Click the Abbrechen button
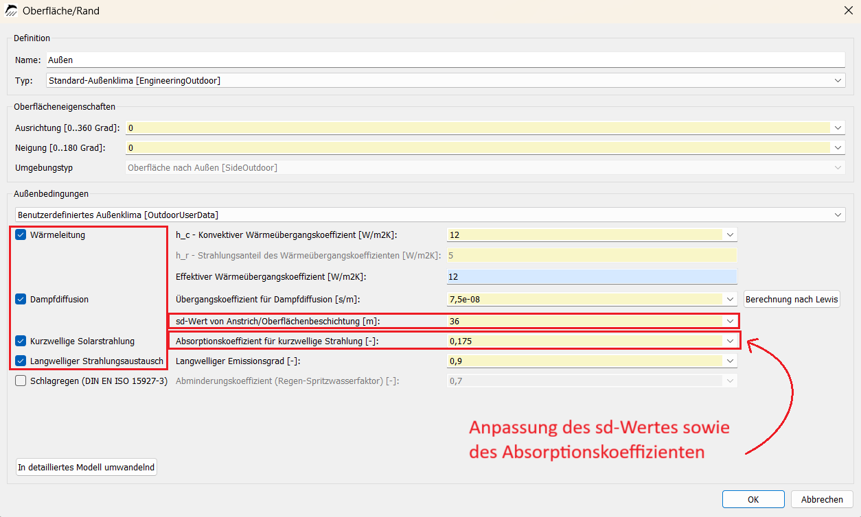Screen dimensions: 861x517 [822, 499]
